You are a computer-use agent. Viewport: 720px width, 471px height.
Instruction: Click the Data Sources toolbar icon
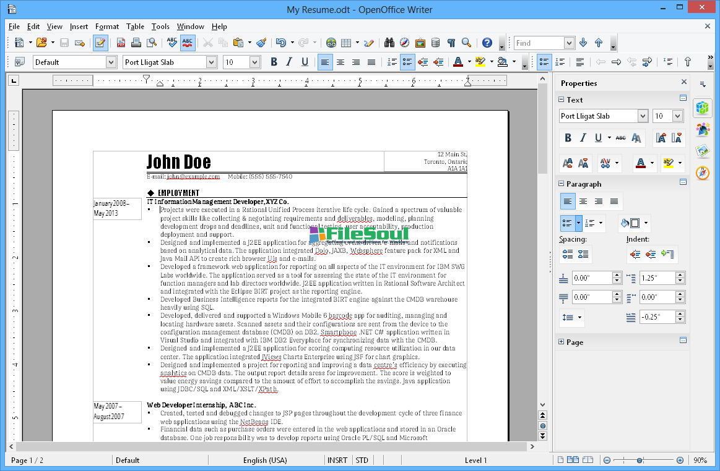click(436, 43)
